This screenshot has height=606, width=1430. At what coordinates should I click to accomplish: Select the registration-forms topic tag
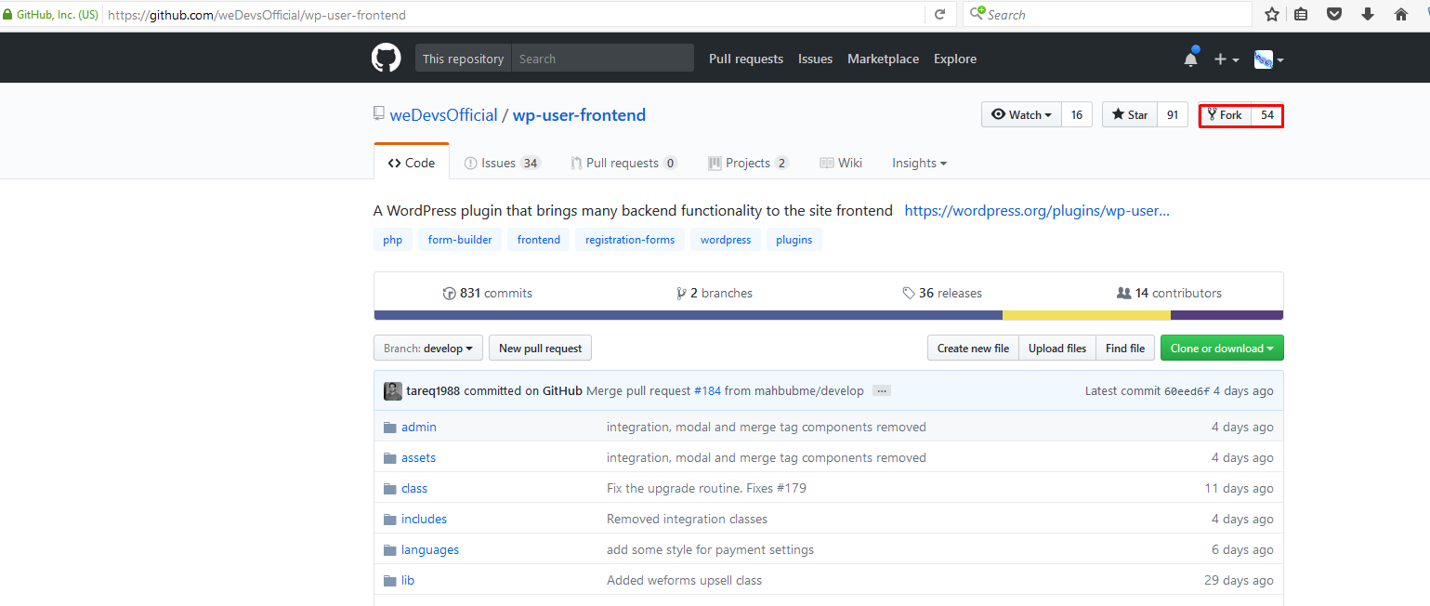(x=630, y=240)
